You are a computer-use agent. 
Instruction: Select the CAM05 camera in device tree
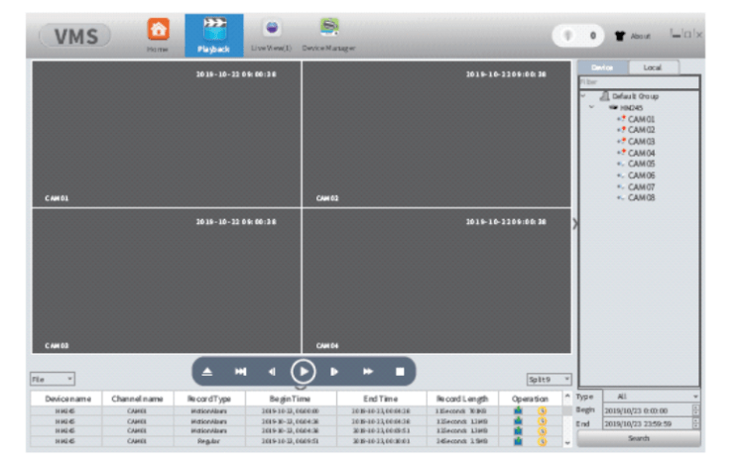point(641,165)
